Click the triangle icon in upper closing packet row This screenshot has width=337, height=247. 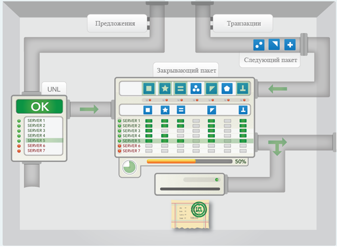click(x=212, y=89)
